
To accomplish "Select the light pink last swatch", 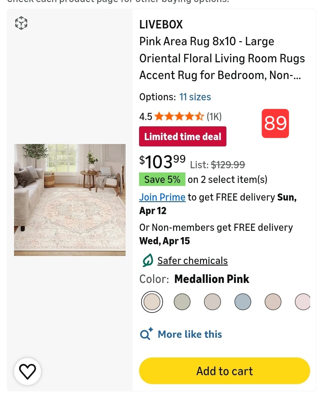I will [302, 301].
